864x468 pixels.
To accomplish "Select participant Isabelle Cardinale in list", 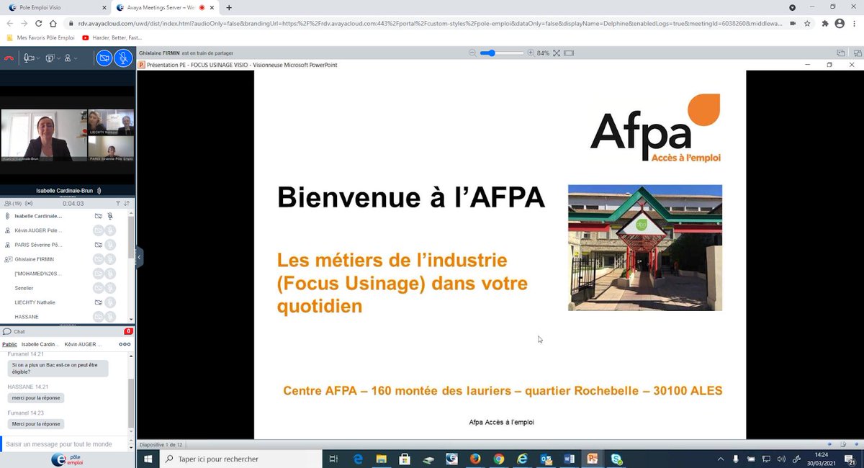I will [38, 215].
